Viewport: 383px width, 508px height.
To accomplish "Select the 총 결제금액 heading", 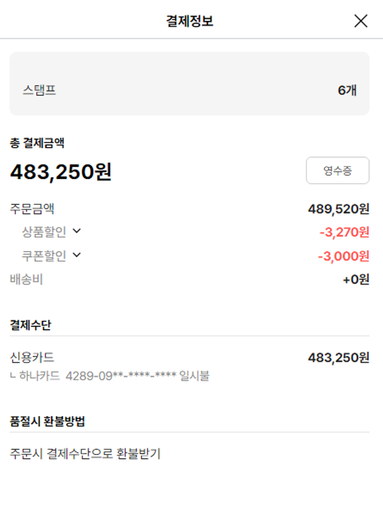I will [37, 143].
